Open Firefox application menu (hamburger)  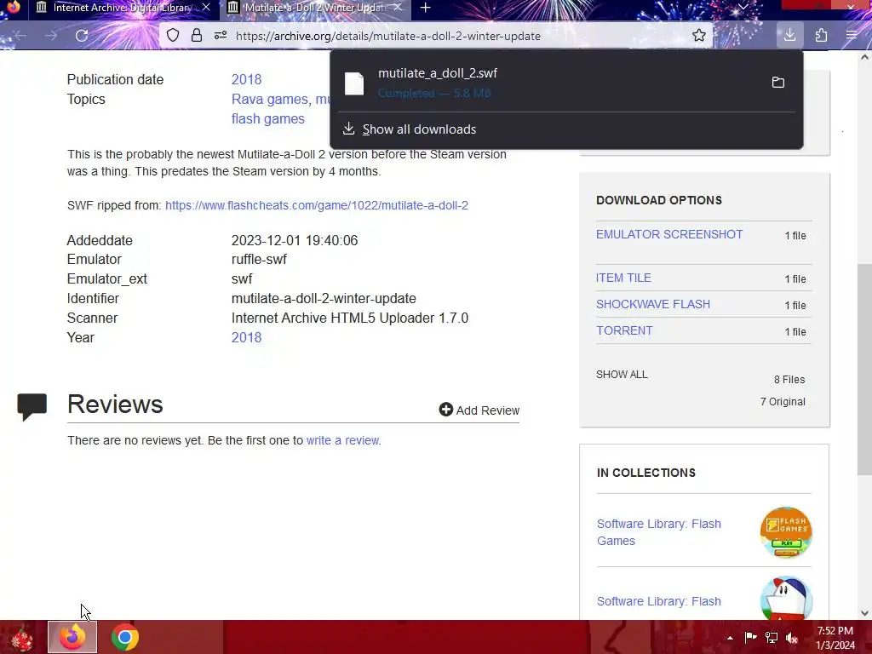tap(852, 36)
